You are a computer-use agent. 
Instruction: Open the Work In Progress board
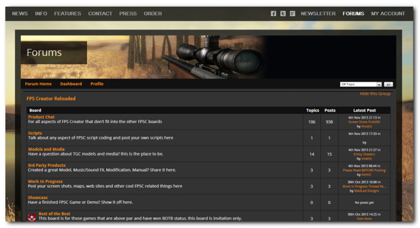coord(45,181)
